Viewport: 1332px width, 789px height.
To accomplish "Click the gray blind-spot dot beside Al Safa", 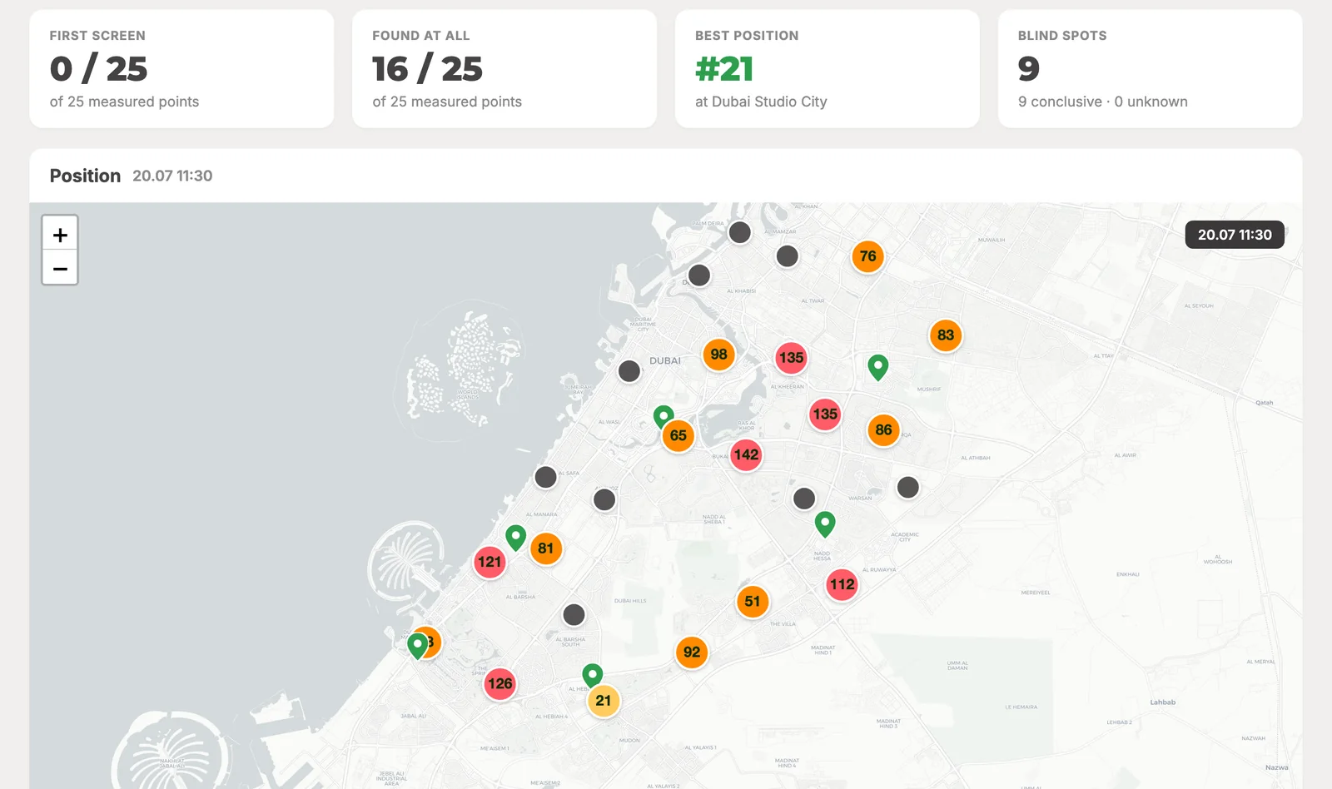I will coord(546,477).
